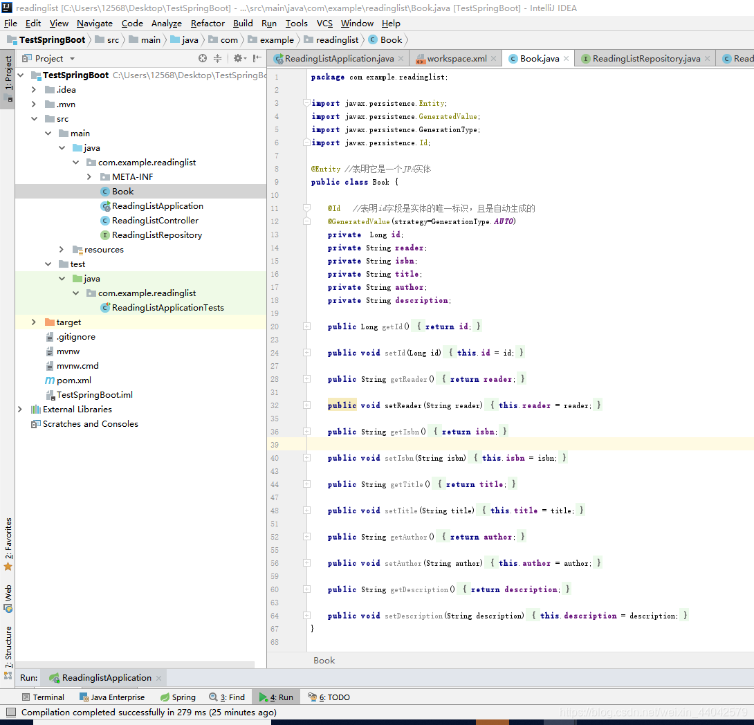Expand the .mvn folder
This screenshot has width=754, height=725.
(x=34, y=104)
